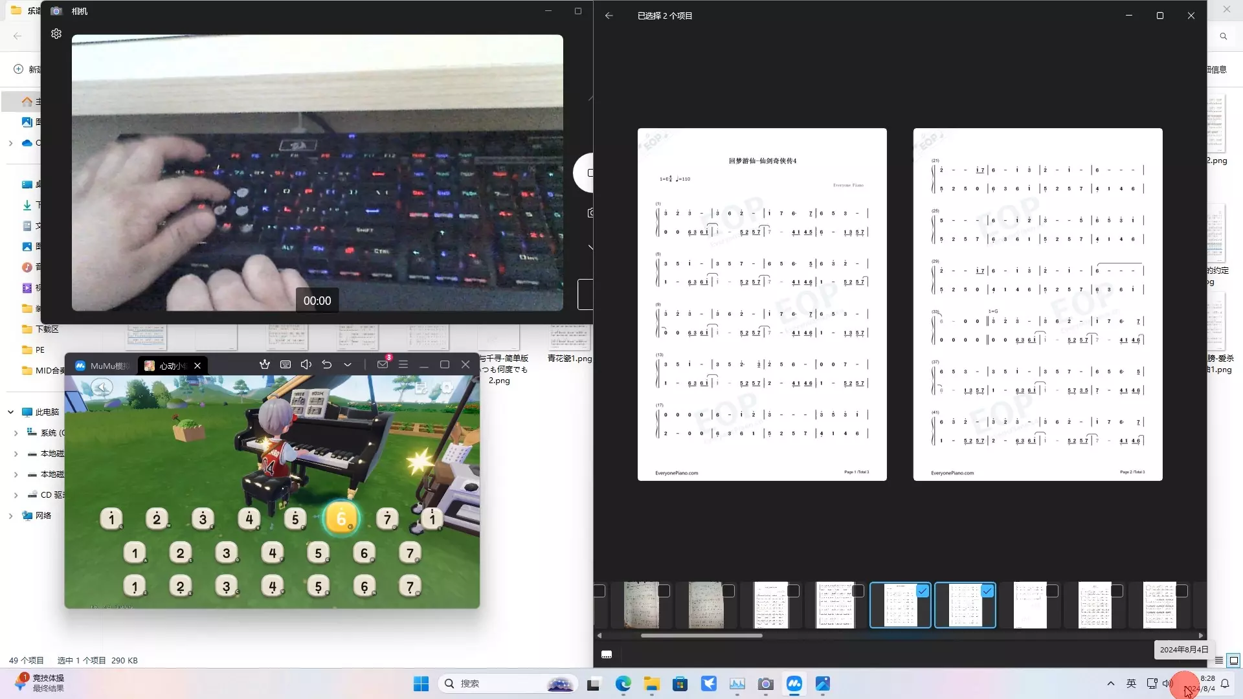Image resolution: width=1243 pixels, height=699 pixels.
Task: Toggle filmstrip icon in photo viewer
Action: tap(607, 655)
